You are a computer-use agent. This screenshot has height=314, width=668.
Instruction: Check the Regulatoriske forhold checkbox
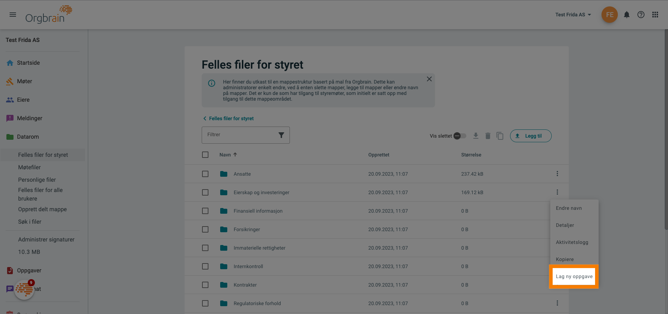coord(205,303)
